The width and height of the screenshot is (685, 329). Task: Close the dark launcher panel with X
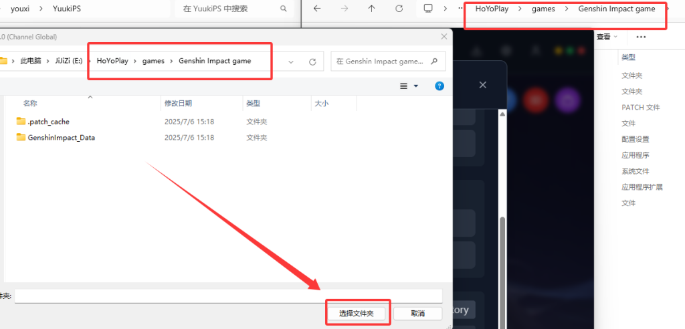pyautogui.click(x=483, y=85)
